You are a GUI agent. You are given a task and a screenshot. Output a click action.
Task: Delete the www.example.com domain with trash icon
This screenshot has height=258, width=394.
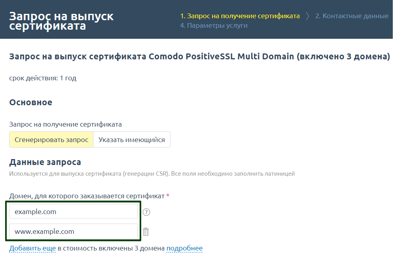click(146, 231)
